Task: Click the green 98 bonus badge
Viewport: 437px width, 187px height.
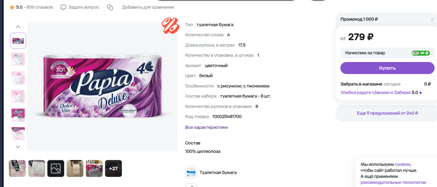Action: coord(421,53)
